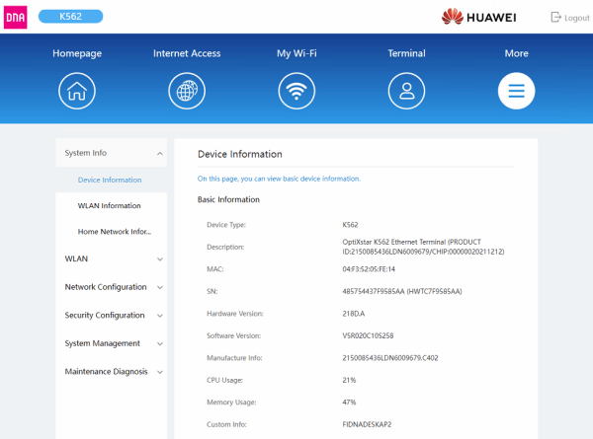
Task: Click the Device Information page heading
Action: [x=240, y=154]
